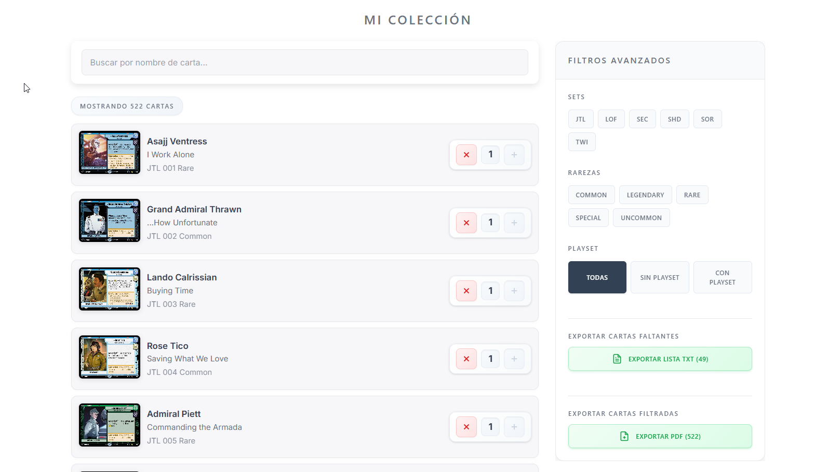Toggle the Uncommon rarity filter
Screen dimensions: 828x472
coord(641,218)
